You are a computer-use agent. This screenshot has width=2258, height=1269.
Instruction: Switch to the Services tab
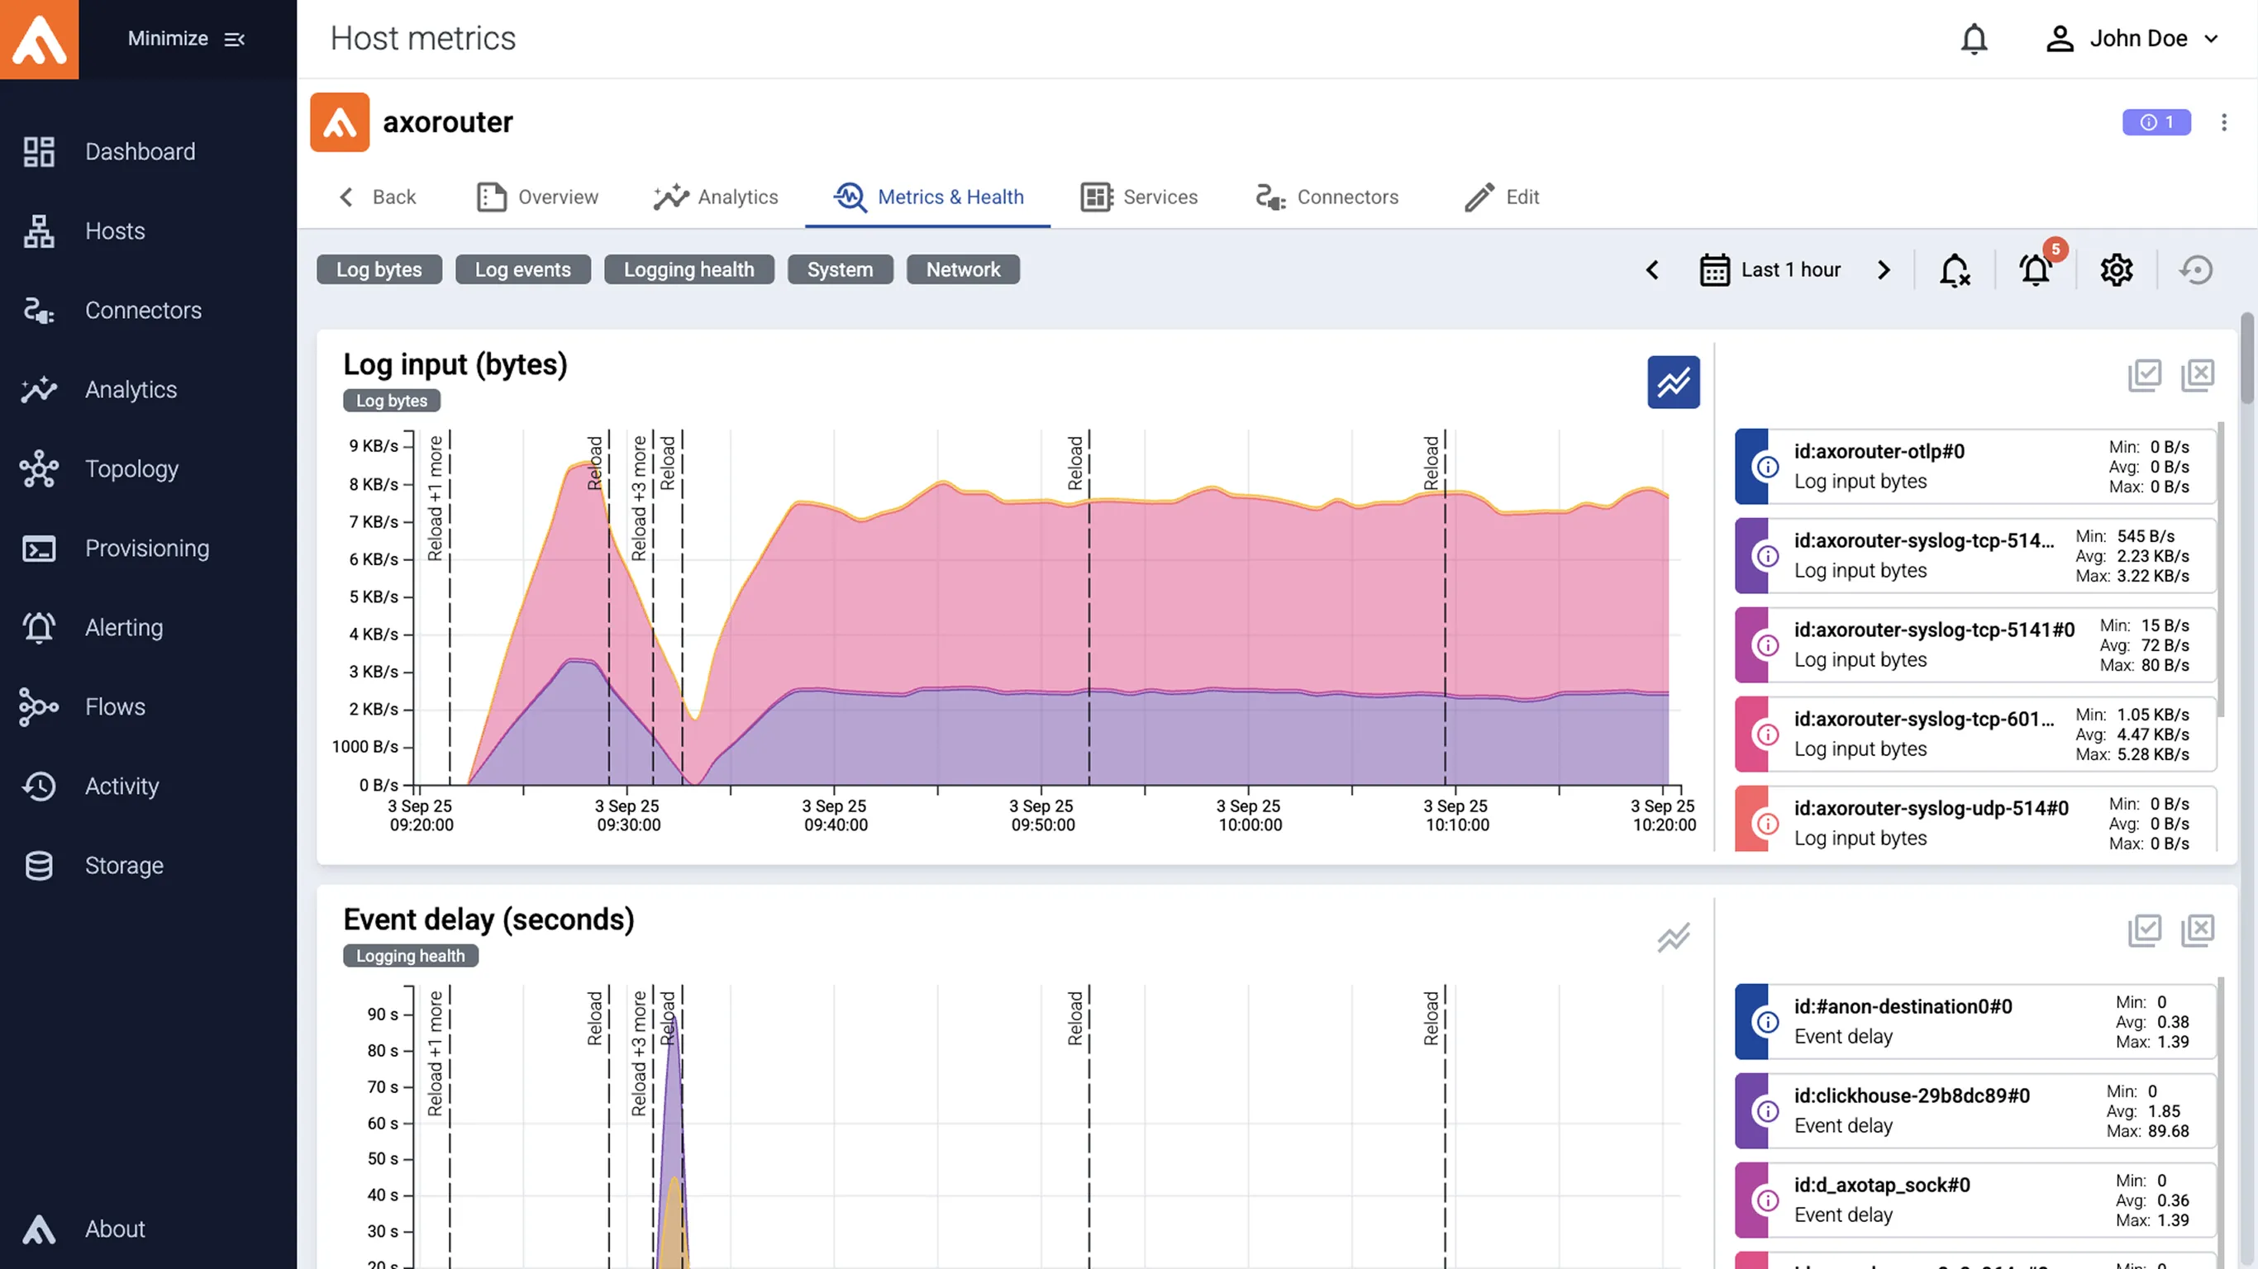(1140, 197)
